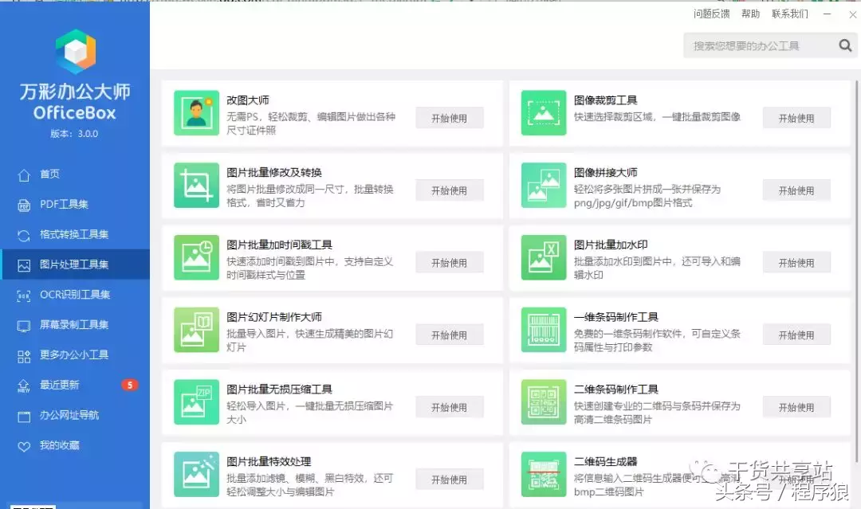861x509 pixels.
Task: Click 开始使用 for 图像裁剪工具
Action: click(x=796, y=118)
